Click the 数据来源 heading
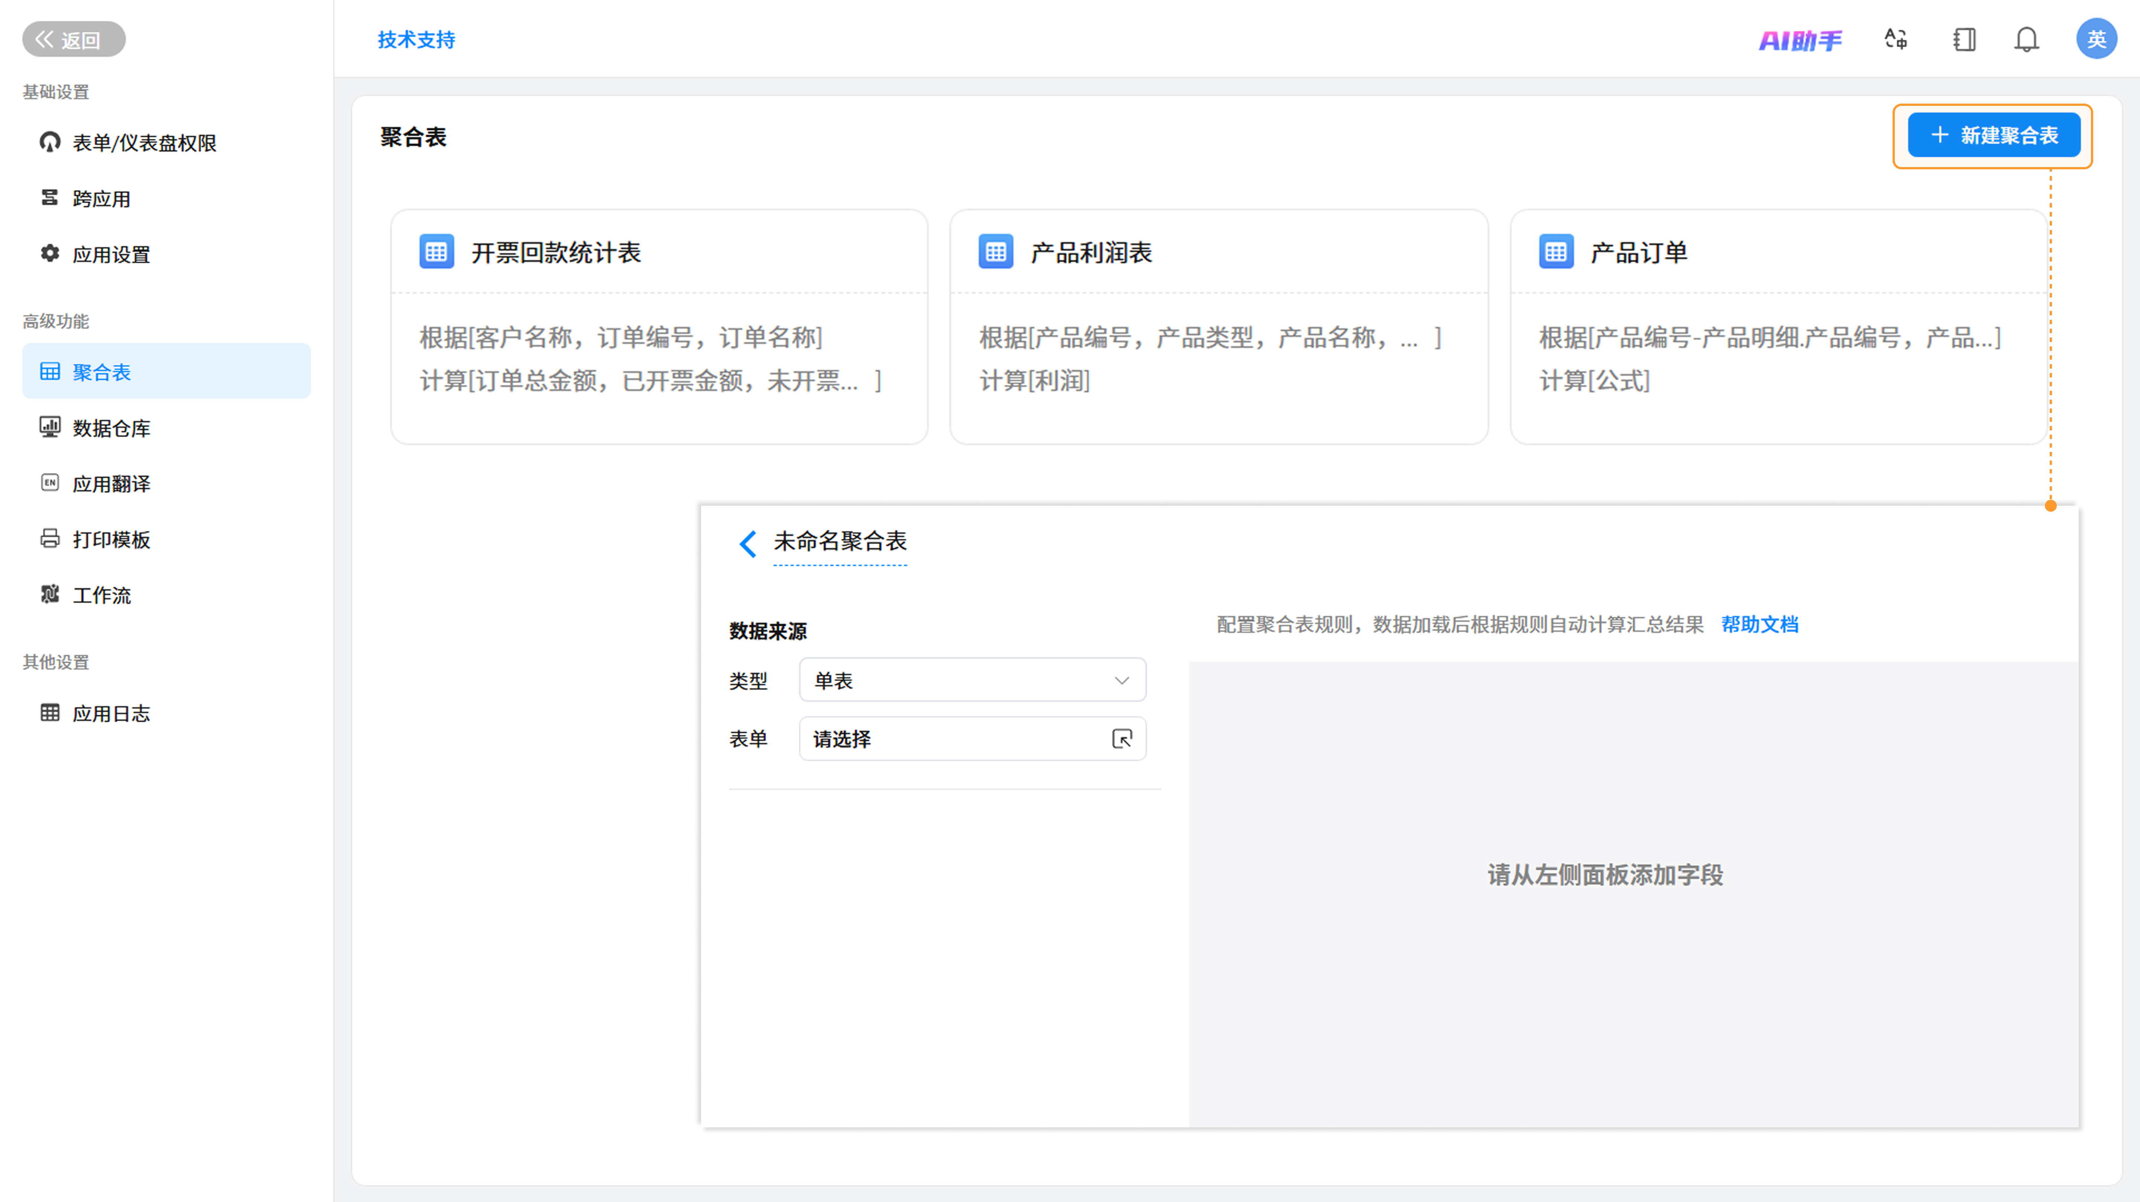Screen dimensions: 2140x1202 pyautogui.click(x=768, y=631)
